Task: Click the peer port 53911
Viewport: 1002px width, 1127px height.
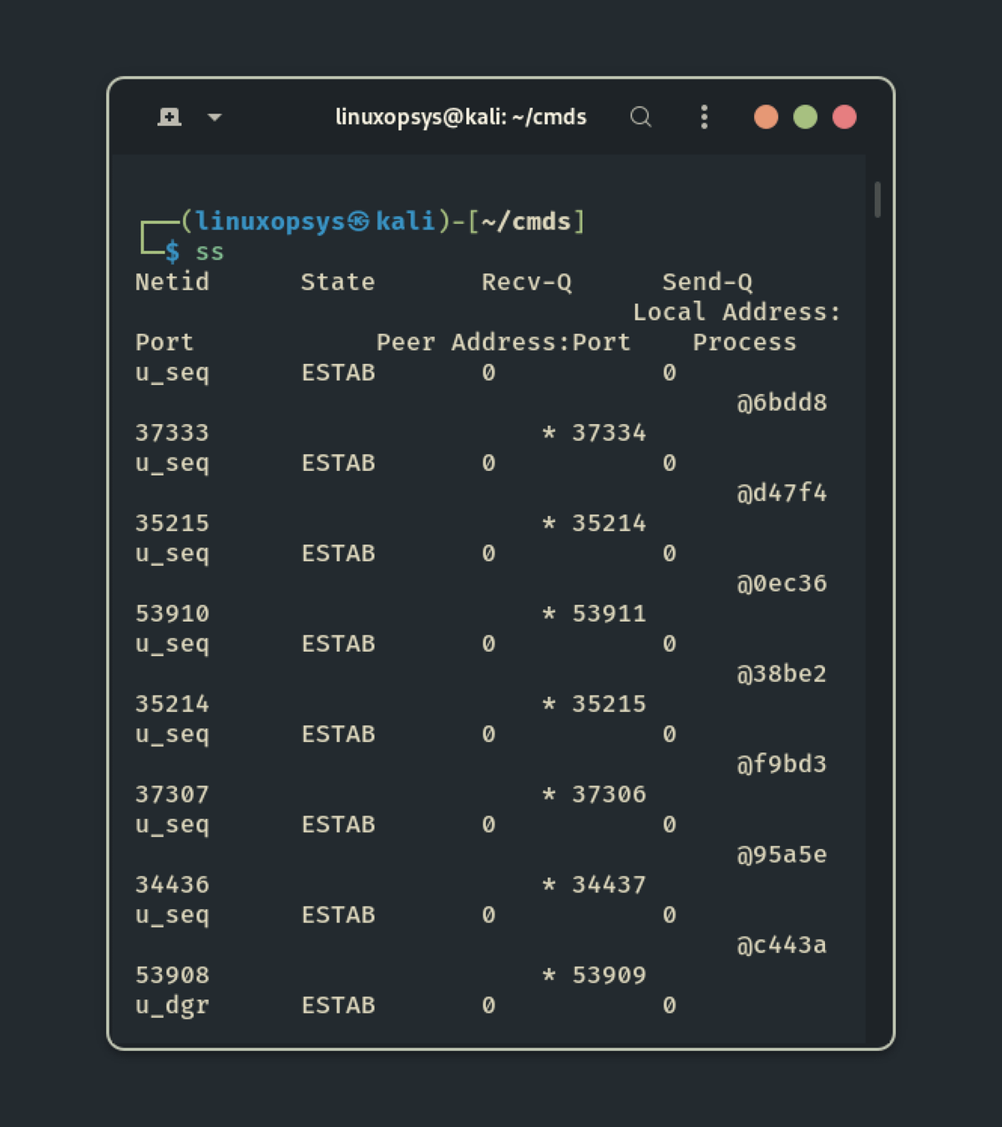Action: click(x=609, y=614)
